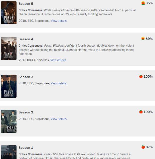Open the Season 1 poster thumbnail
The height and width of the screenshot is (159, 155).
coord(9,152)
